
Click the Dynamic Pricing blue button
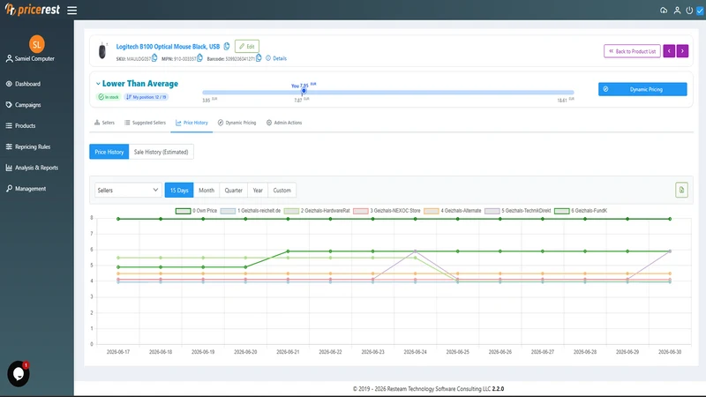tap(642, 89)
